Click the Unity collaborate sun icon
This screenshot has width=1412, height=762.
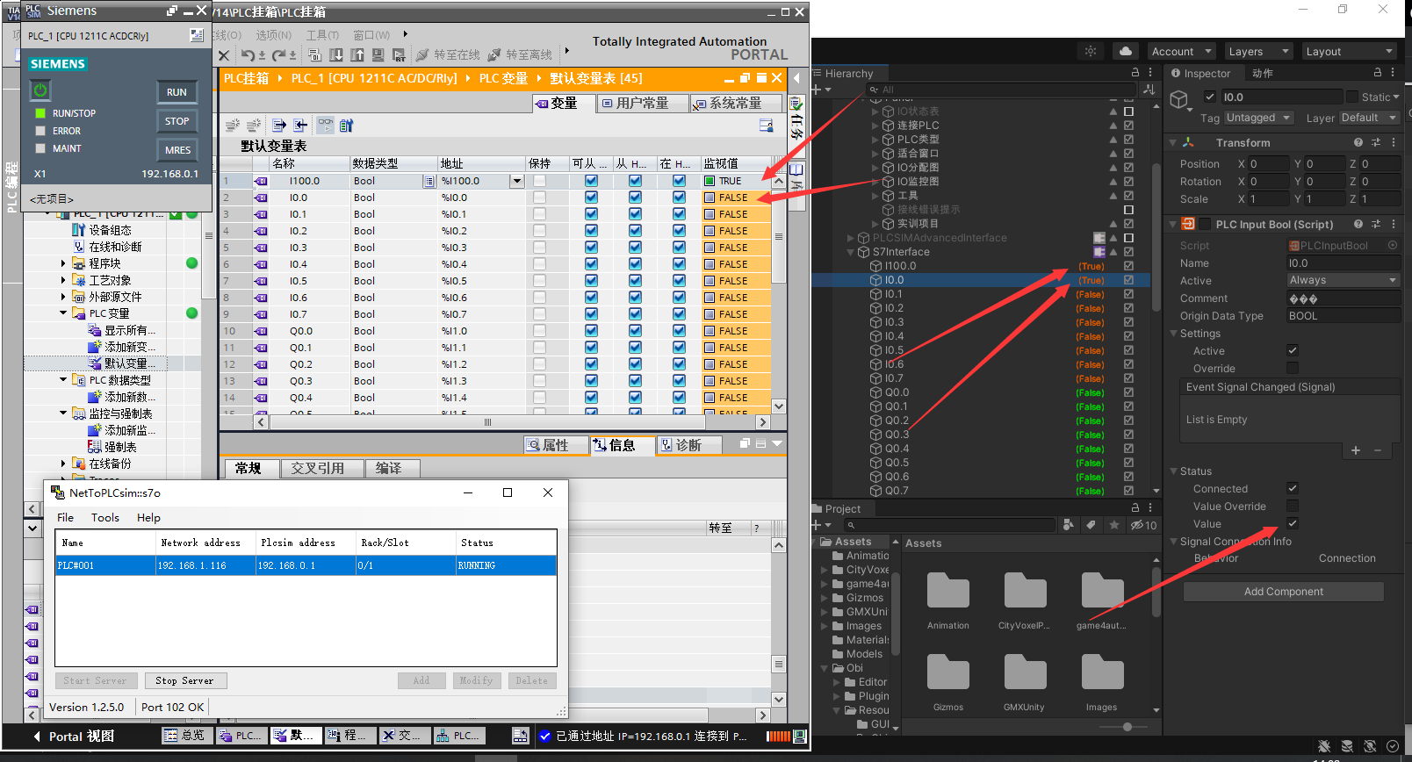click(1091, 51)
